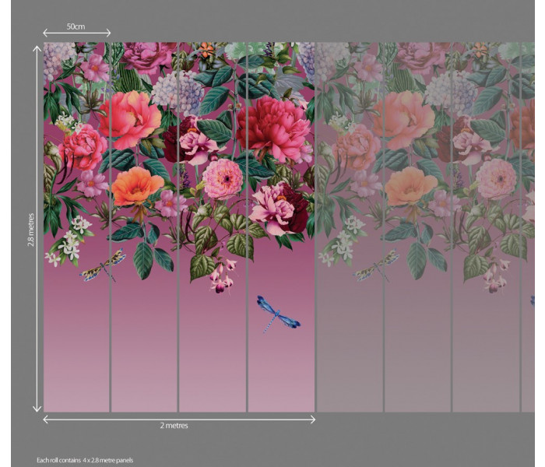
Task: Select the faded orange flower in the greyed-out mural
Action: [410, 185]
